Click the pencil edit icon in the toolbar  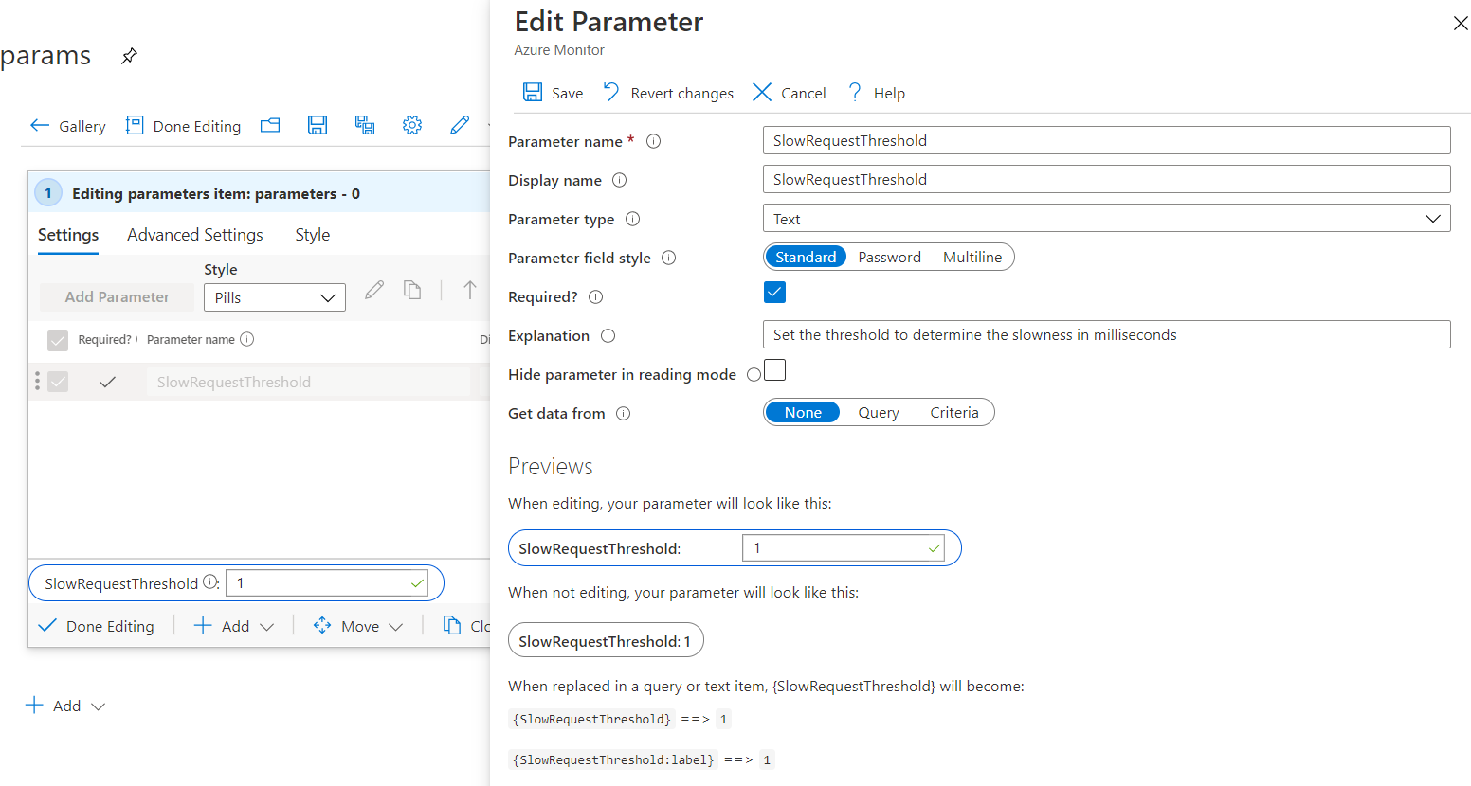click(x=460, y=125)
